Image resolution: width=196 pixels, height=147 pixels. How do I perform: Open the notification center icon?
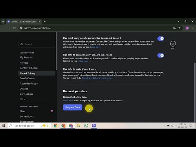tap(191, 126)
